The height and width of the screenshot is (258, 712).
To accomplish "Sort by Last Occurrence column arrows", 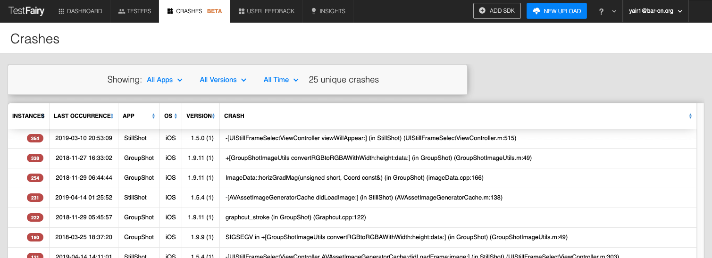I will [x=112, y=116].
